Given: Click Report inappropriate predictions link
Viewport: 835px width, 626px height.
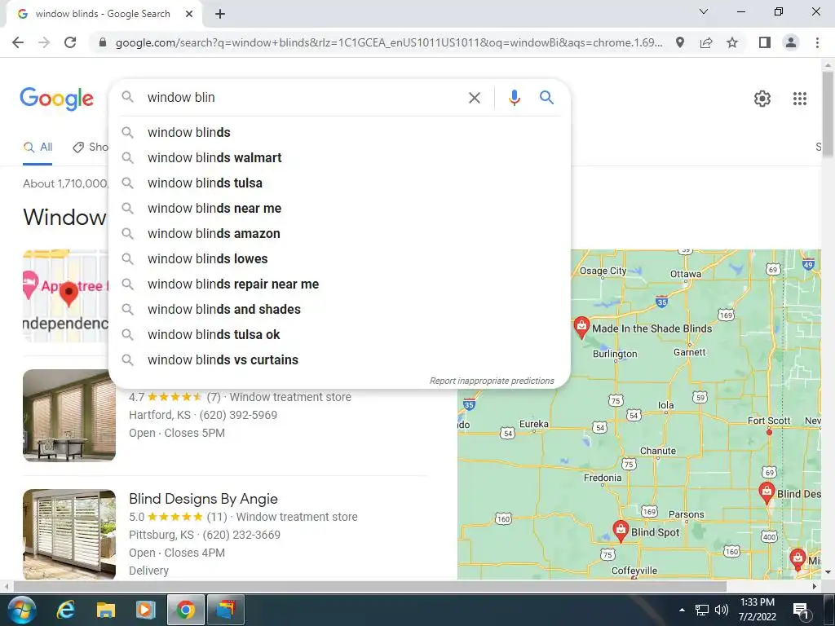Looking at the screenshot, I should [x=492, y=381].
